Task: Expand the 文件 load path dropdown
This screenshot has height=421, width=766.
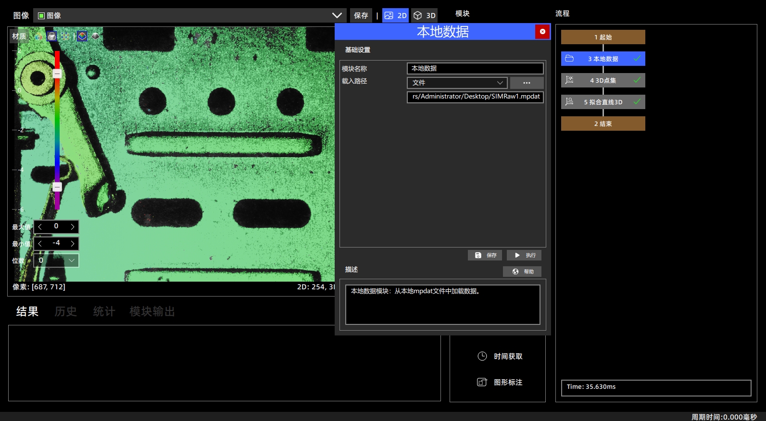Action: (x=457, y=83)
